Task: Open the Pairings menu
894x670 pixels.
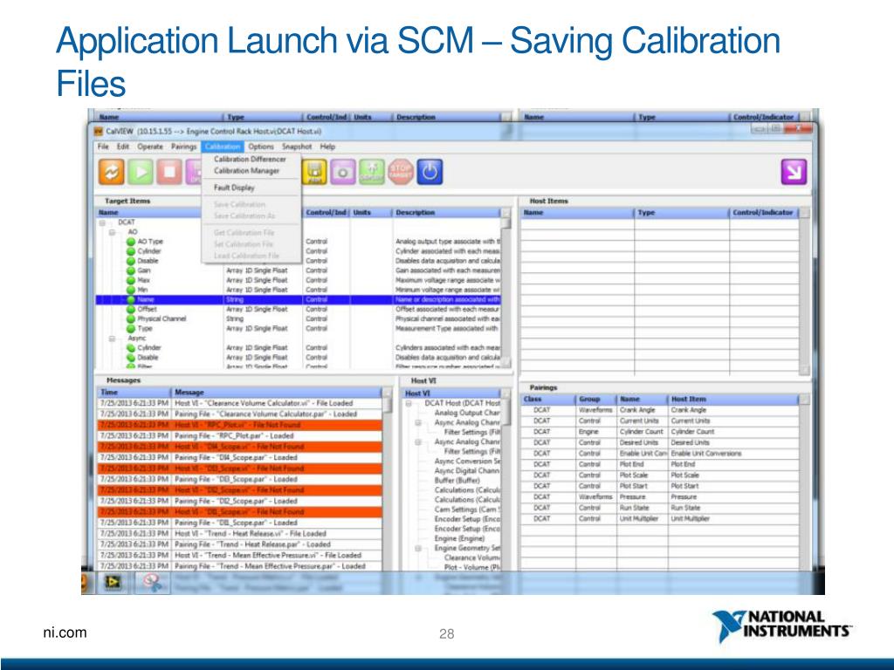Action: coord(183,147)
